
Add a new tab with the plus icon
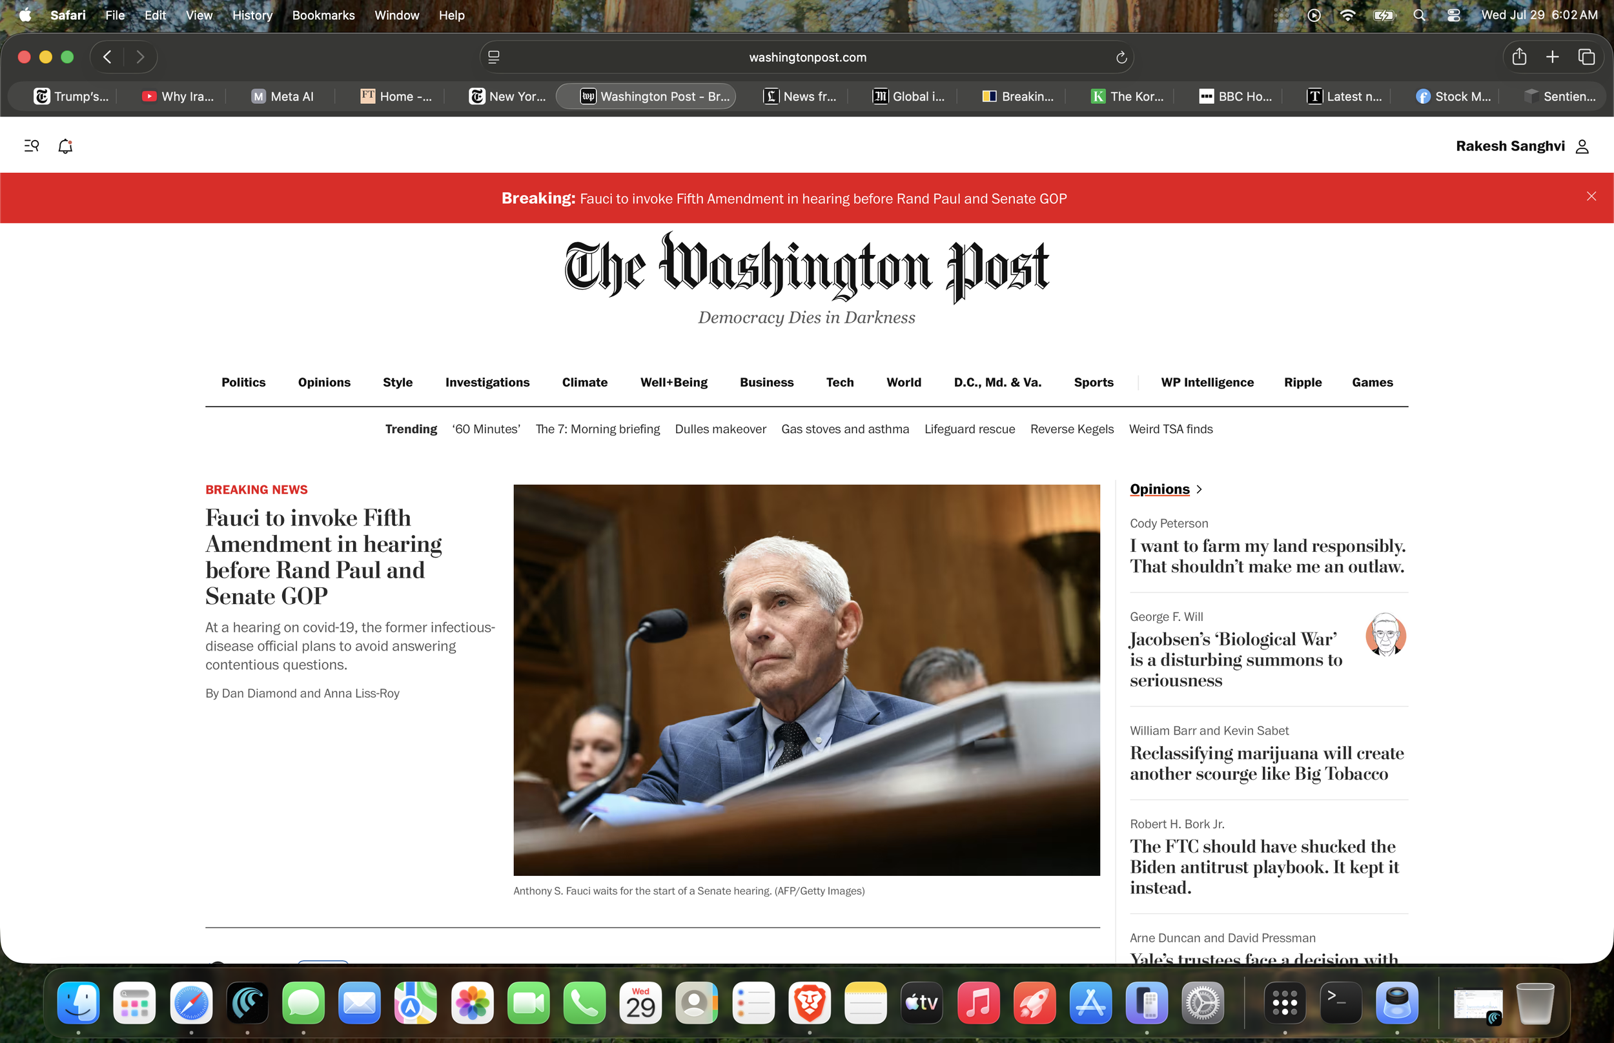1553,57
